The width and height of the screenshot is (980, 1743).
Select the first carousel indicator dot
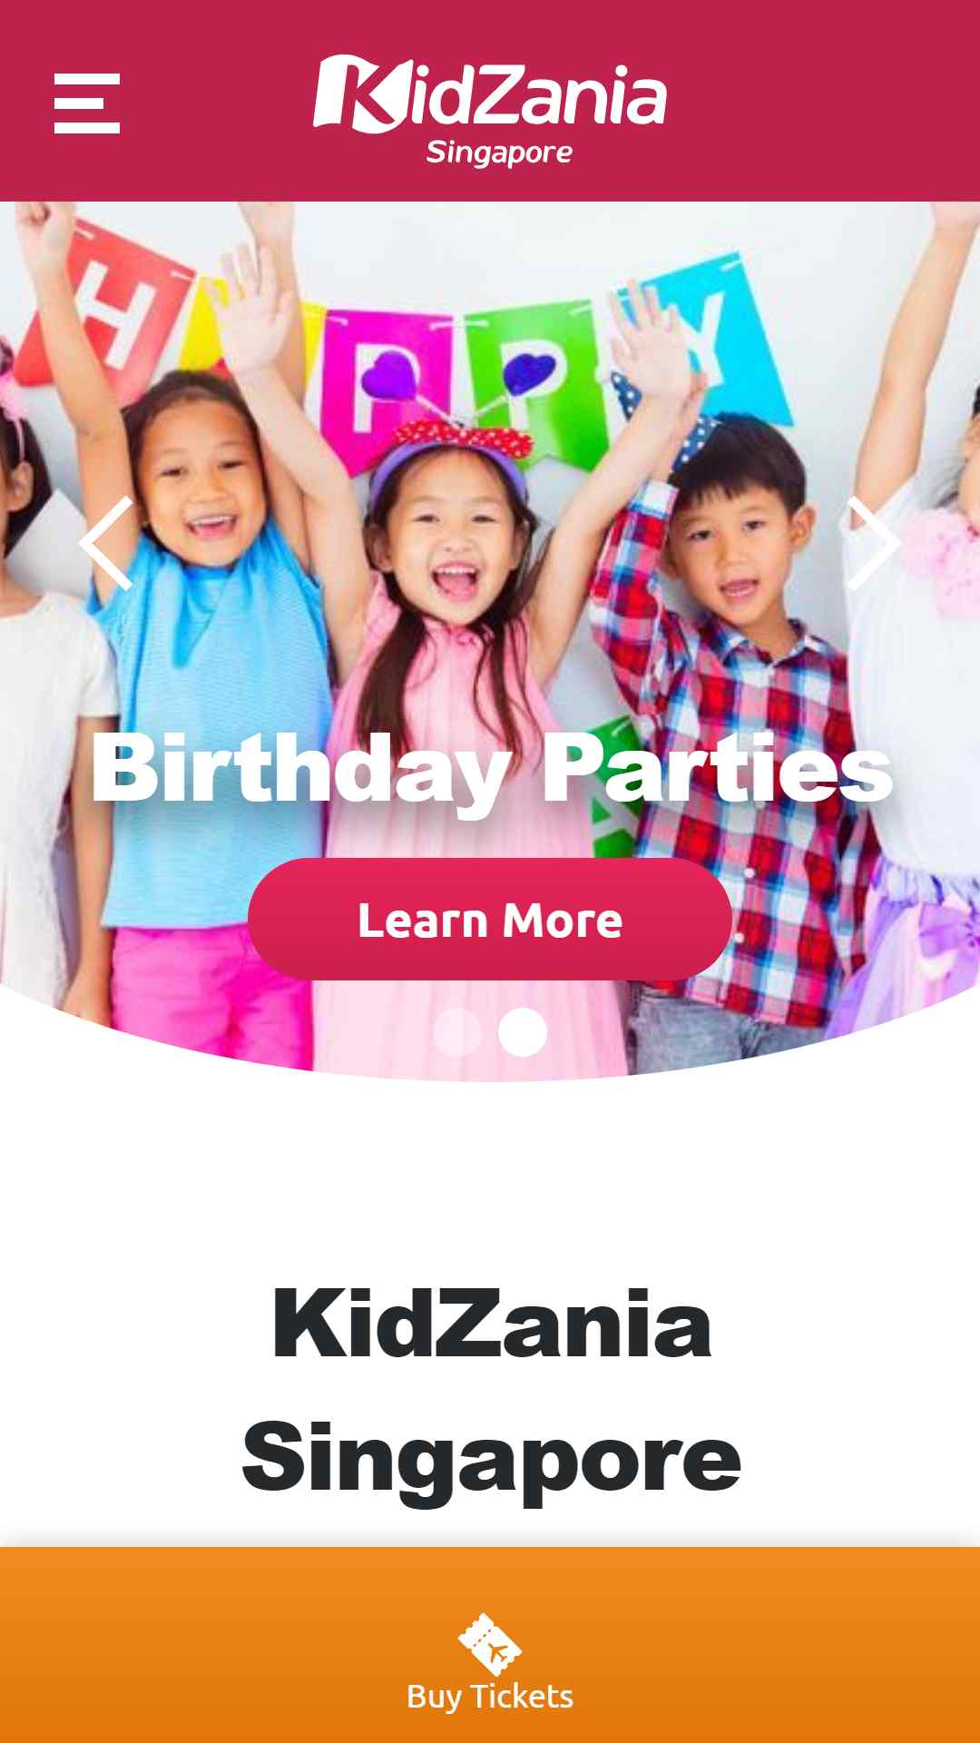coord(457,1032)
